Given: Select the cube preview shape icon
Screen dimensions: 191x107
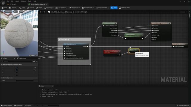Looking at the screenshot, I should coord(35,56).
